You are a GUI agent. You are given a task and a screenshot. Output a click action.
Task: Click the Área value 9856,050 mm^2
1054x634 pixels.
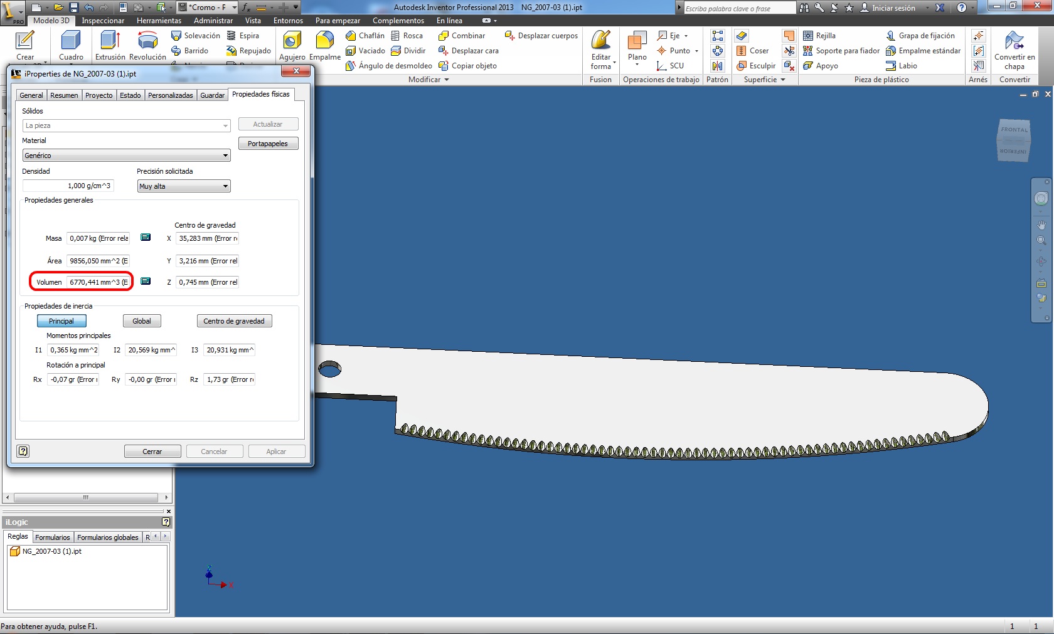(98, 261)
